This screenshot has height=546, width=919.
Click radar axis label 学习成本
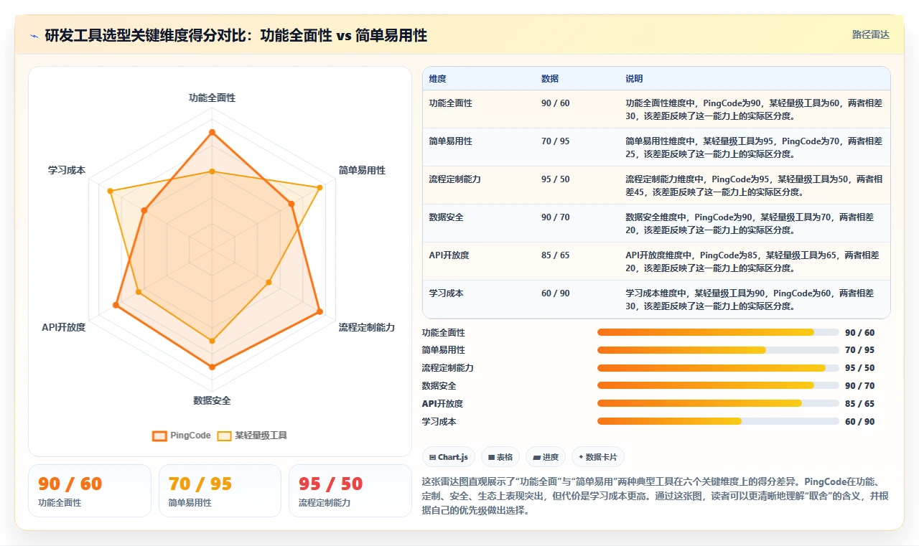pyautogui.click(x=67, y=170)
